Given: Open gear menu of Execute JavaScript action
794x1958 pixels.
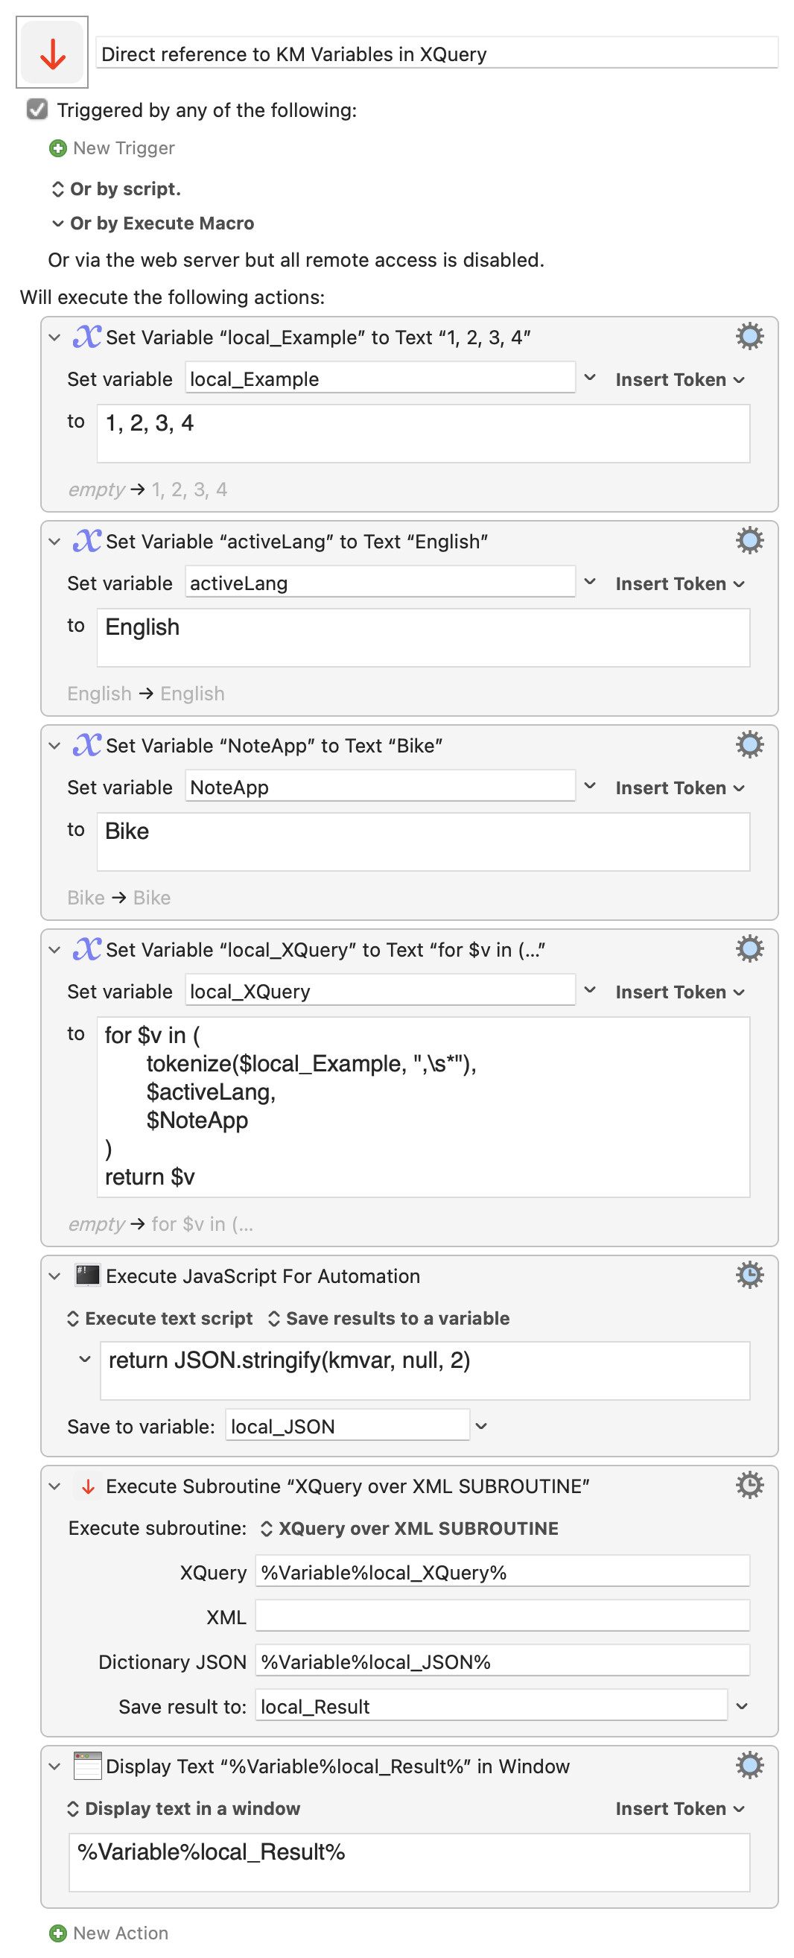Looking at the screenshot, I should pos(749,1275).
